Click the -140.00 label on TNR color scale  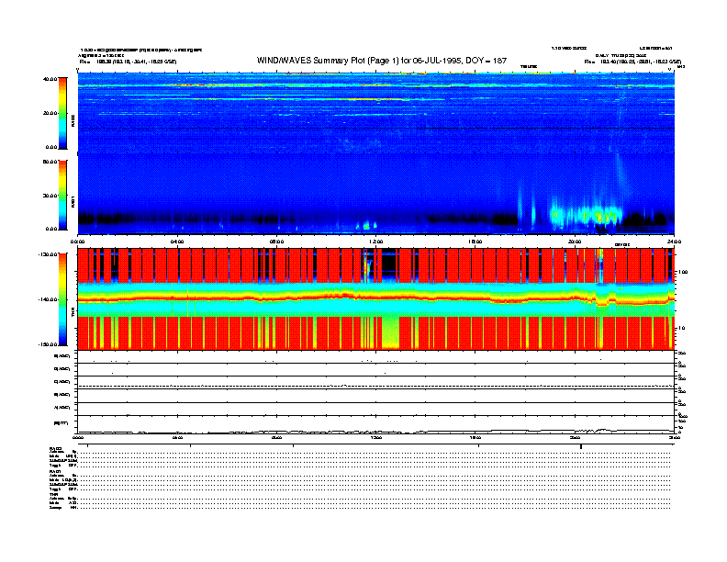click(48, 299)
